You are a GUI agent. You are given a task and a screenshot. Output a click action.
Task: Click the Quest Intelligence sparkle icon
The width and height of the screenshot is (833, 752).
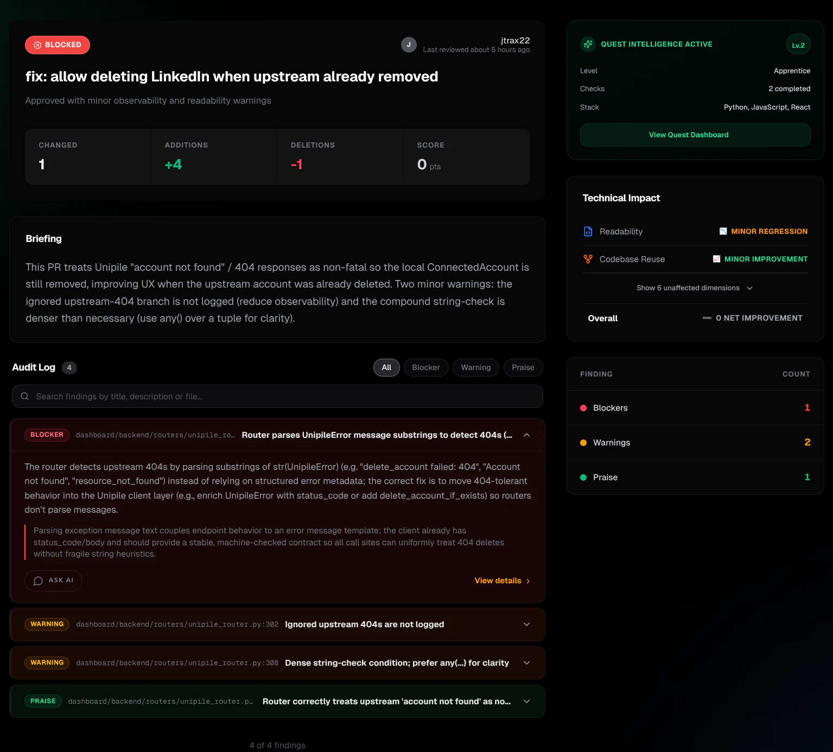point(588,44)
